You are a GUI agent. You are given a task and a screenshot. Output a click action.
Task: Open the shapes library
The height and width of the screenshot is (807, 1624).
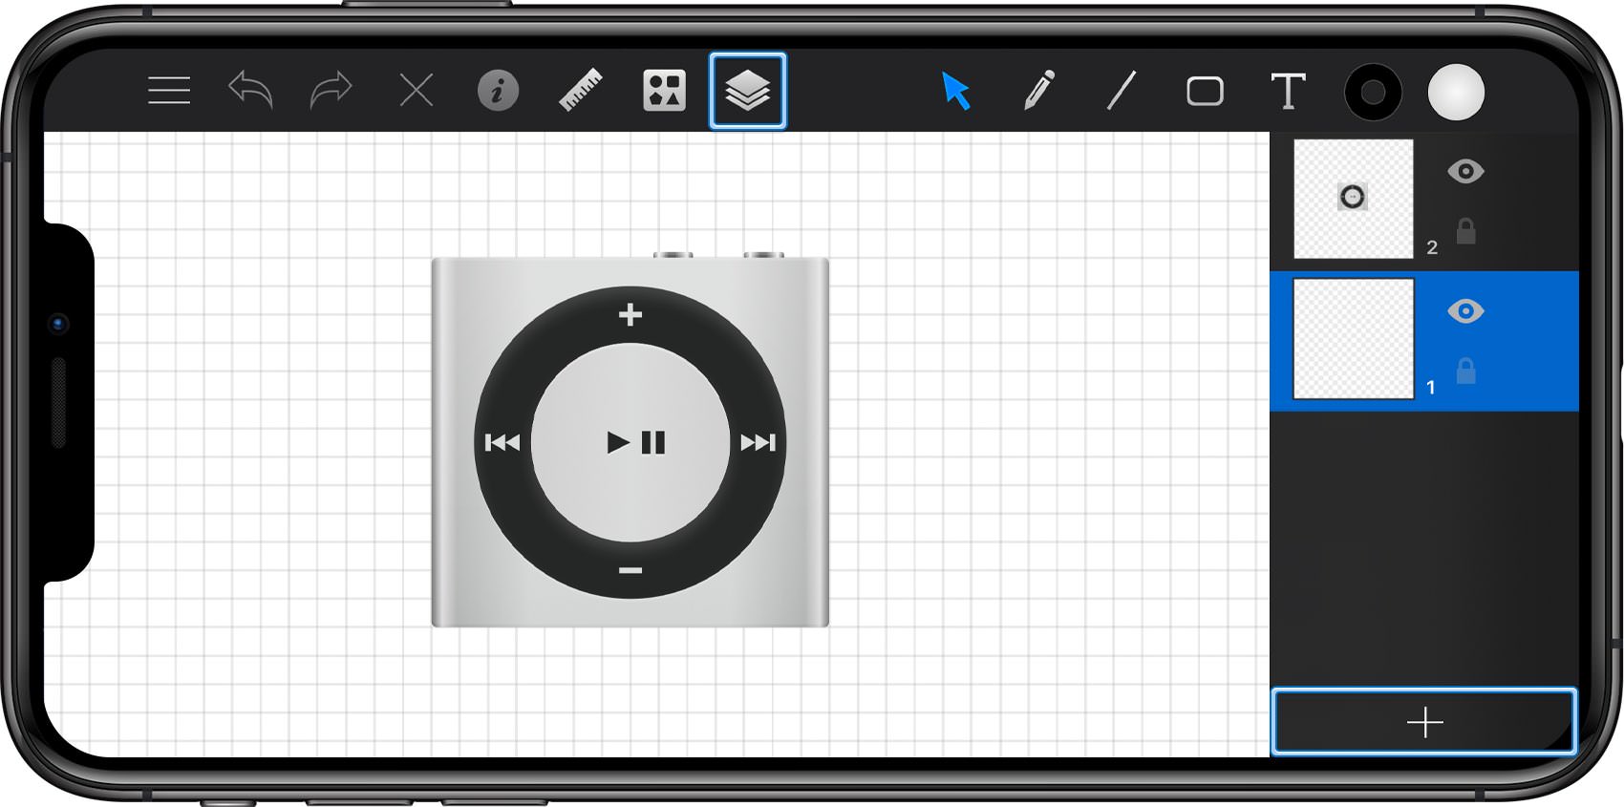(664, 91)
